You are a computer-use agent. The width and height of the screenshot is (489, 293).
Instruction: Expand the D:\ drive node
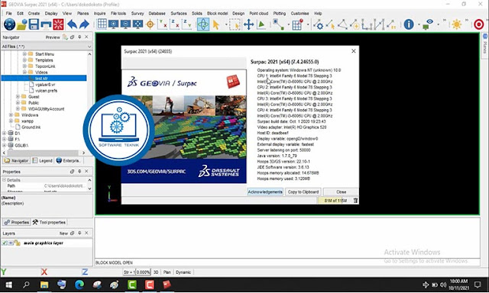click(x=5, y=133)
